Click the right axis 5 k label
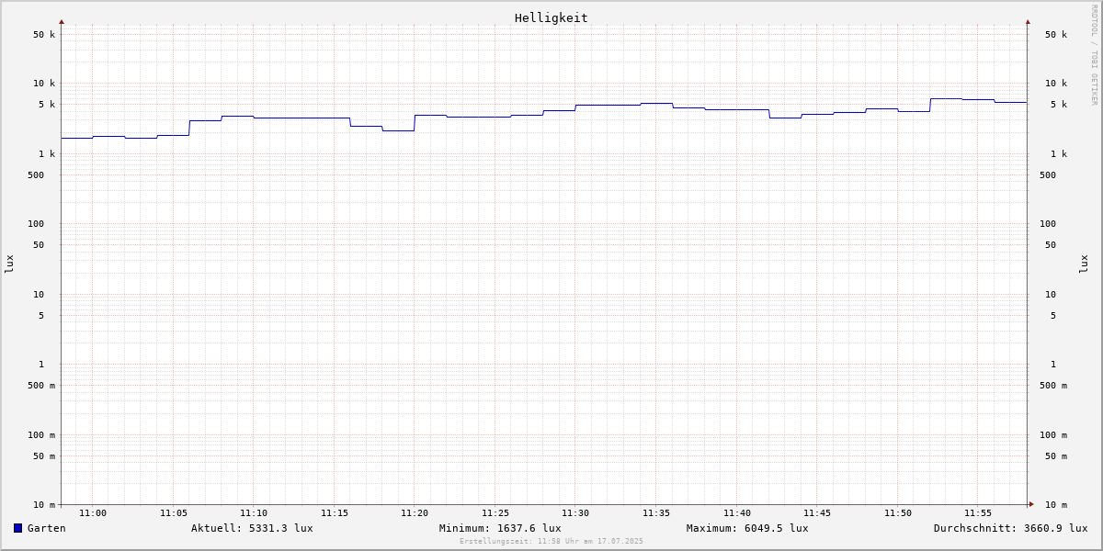The image size is (1103, 551). [x=1059, y=105]
